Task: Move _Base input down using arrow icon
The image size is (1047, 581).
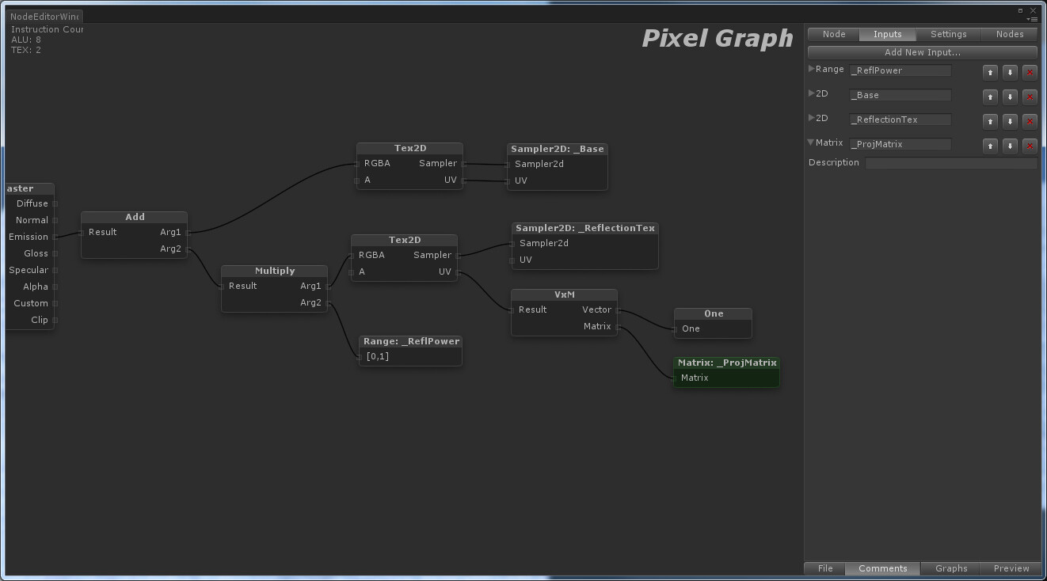Action: click(x=1010, y=97)
